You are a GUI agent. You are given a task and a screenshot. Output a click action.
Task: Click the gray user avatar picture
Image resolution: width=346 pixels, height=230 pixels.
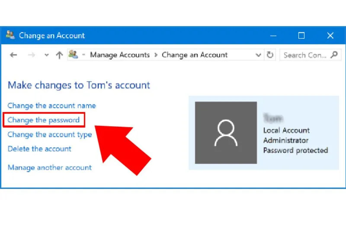tap(226, 133)
